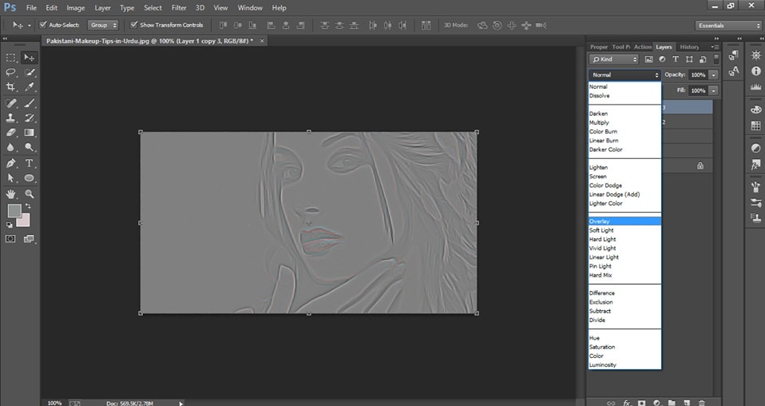Select the Pen tool
Screen dimensions: 765x406
(x=11, y=163)
